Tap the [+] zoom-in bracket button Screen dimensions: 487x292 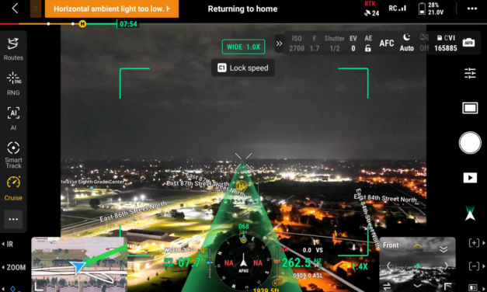pos(474,243)
